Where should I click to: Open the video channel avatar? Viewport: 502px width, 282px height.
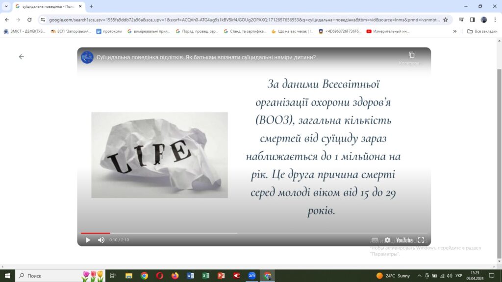[x=87, y=57]
